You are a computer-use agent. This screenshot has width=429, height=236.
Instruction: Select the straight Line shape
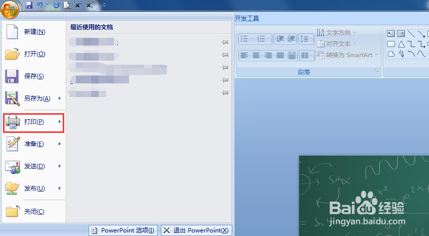click(411, 33)
